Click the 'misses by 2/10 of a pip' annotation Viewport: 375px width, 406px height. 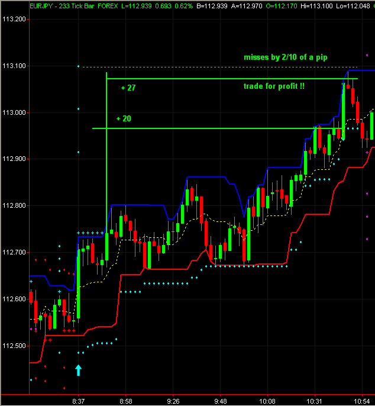[x=286, y=57]
